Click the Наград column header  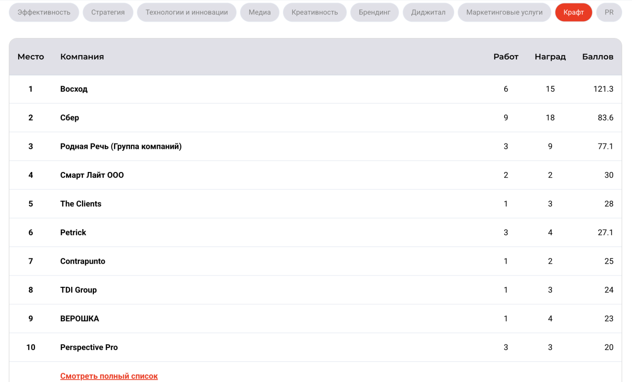[x=550, y=57]
